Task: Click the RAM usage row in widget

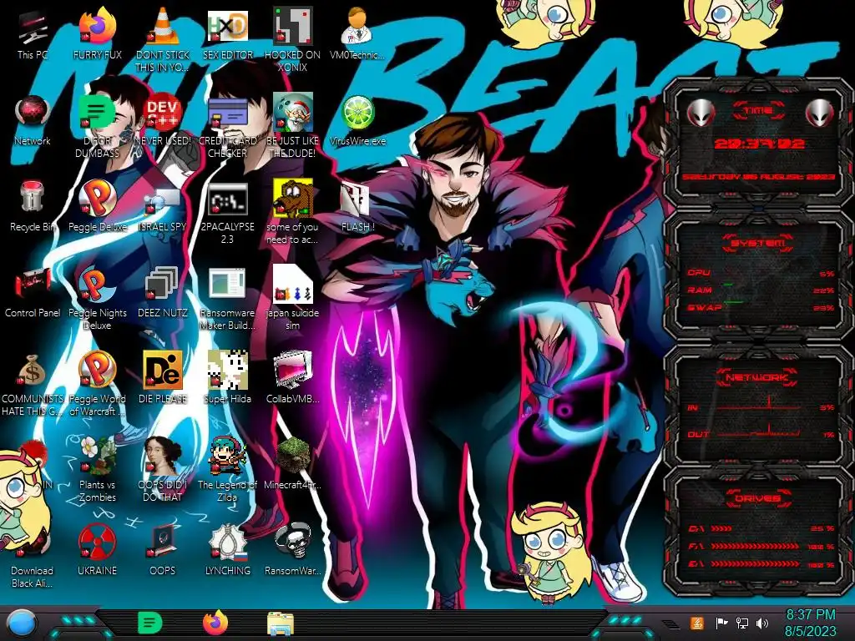Action: pos(761,290)
